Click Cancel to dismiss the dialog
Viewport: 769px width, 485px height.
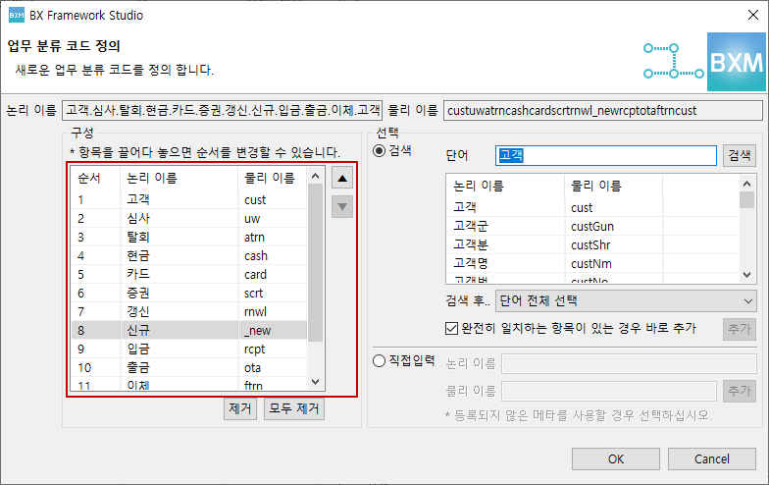tap(711, 458)
